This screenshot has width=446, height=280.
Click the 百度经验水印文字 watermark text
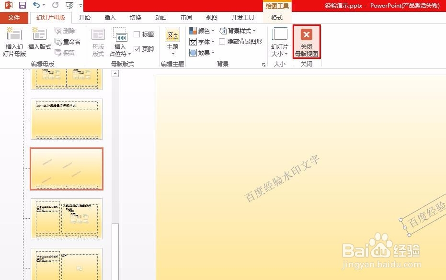(x=282, y=178)
